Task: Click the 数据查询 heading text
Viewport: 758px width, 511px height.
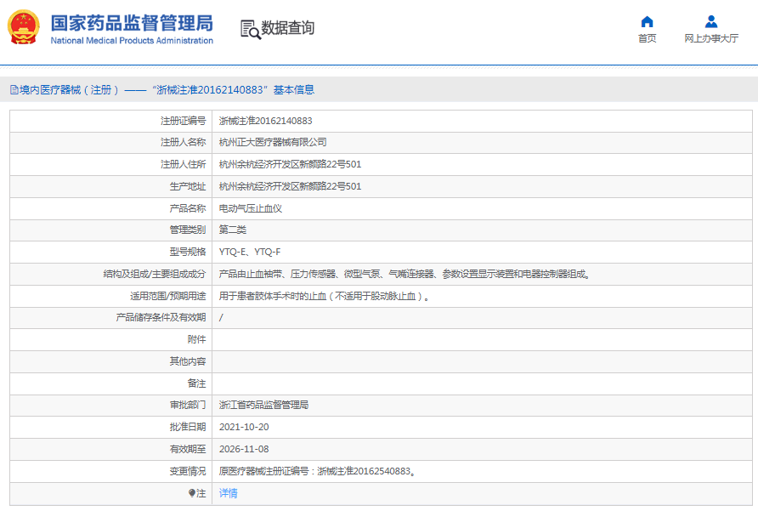Action: point(287,28)
